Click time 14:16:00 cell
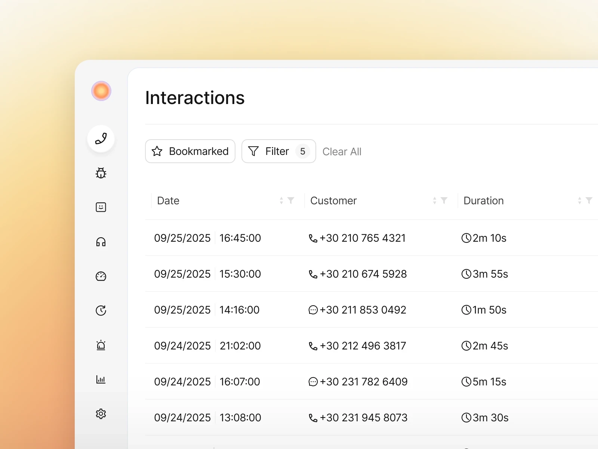This screenshot has height=449, width=598. coord(240,310)
